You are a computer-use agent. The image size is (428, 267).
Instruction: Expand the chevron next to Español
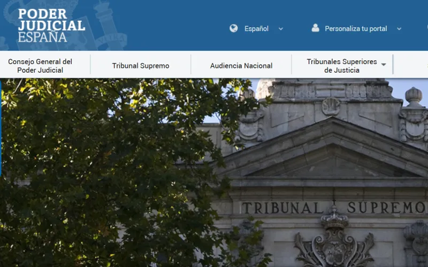pyautogui.click(x=280, y=29)
